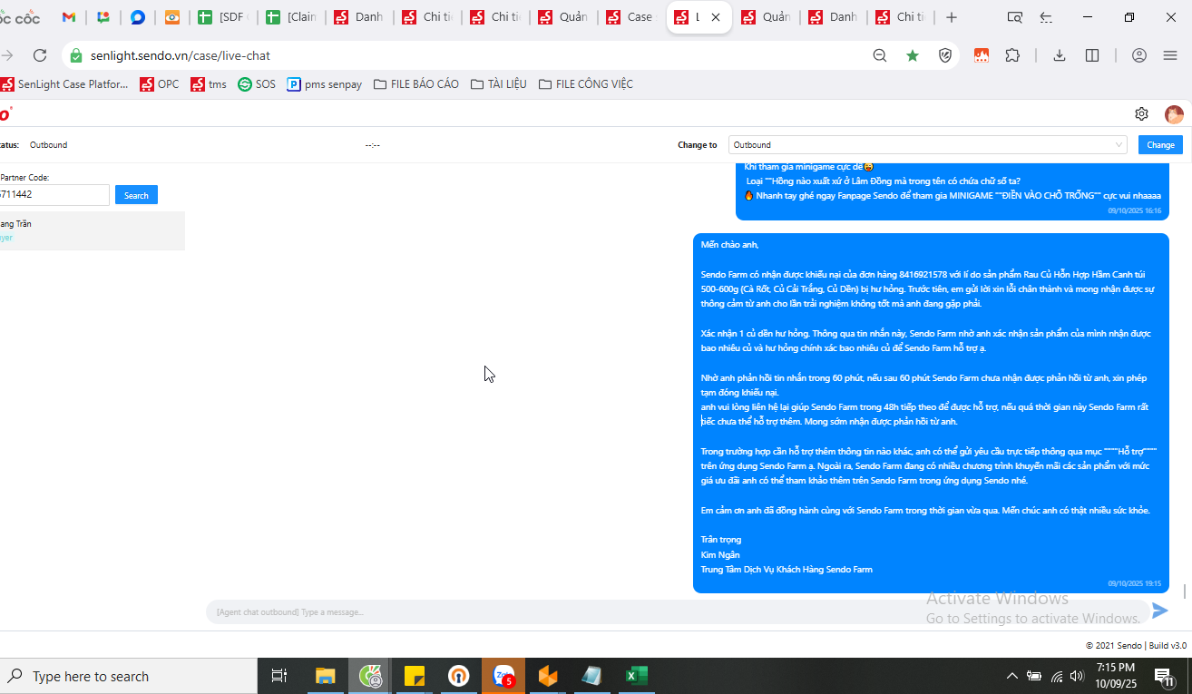Toggle the browser side panel
This screenshot has width=1192, height=694.
(x=1092, y=55)
